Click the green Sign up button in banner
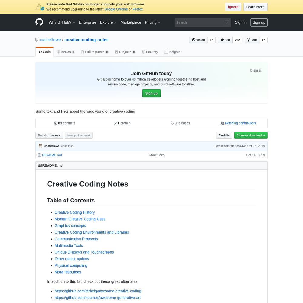Viewport: 303px width, 303px height. 151,93
